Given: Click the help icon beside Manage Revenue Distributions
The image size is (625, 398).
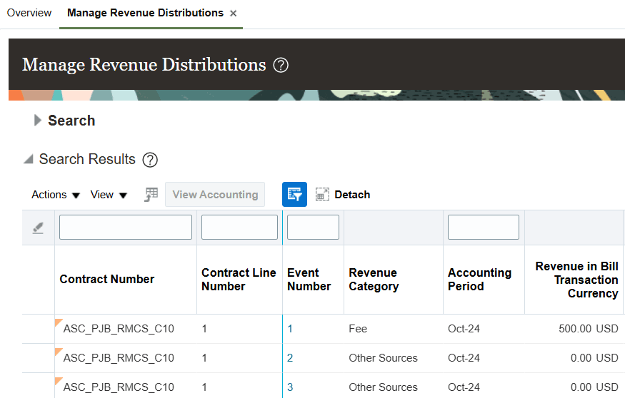Looking at the screenshot, I should pos(281,66).
